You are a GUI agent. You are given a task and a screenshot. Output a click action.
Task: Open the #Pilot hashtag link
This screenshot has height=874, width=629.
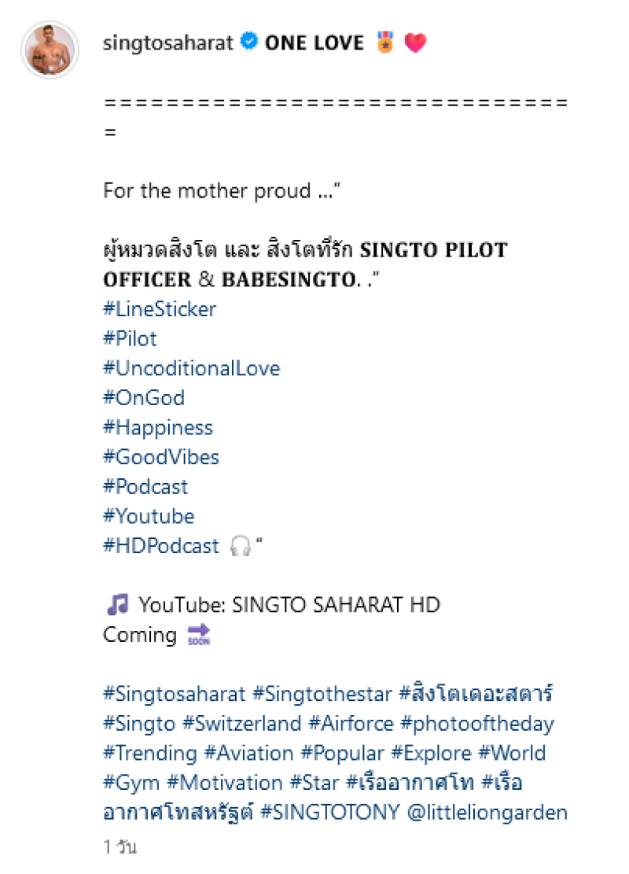pos(130,339)
